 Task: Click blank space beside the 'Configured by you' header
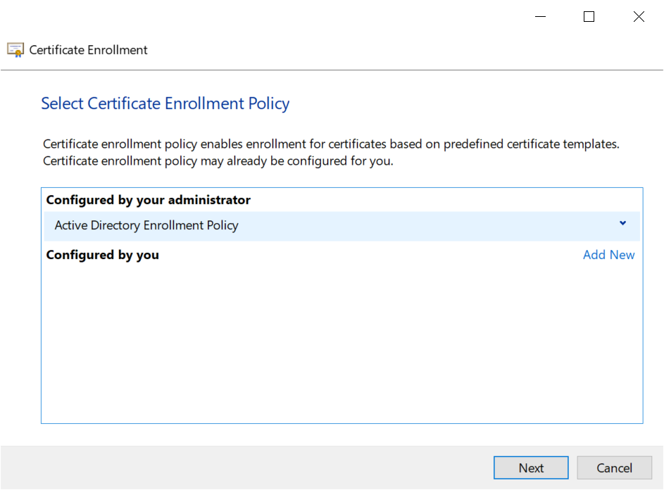pyautogui.click(x=366, y=255)
